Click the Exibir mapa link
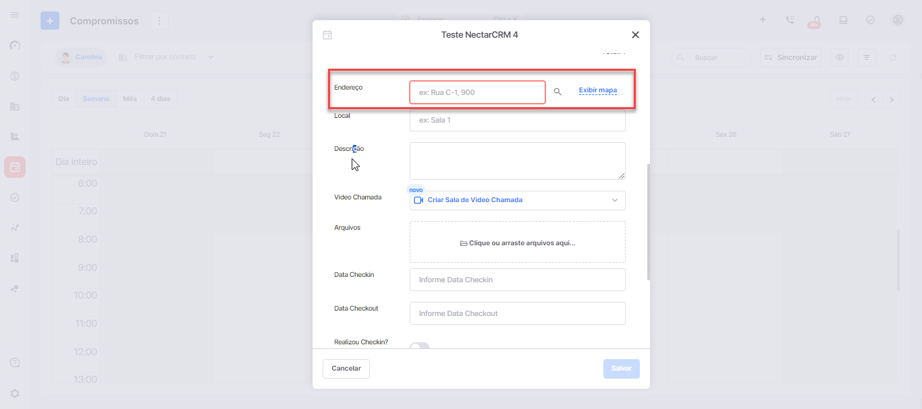The image size is (922, 409). [x=597, y=90]
